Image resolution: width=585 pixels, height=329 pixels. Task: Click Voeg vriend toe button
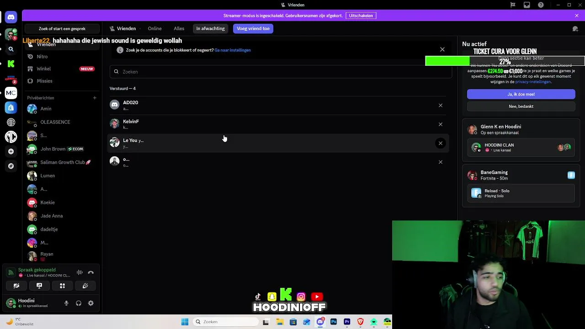[x=253, y=29]
